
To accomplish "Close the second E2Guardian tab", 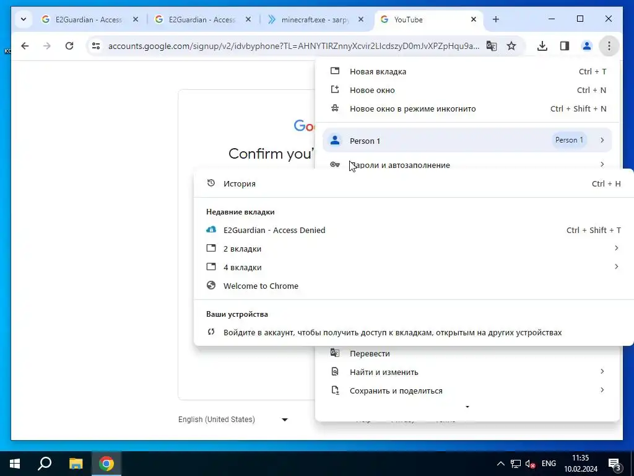I will click(x=248, y=19).
